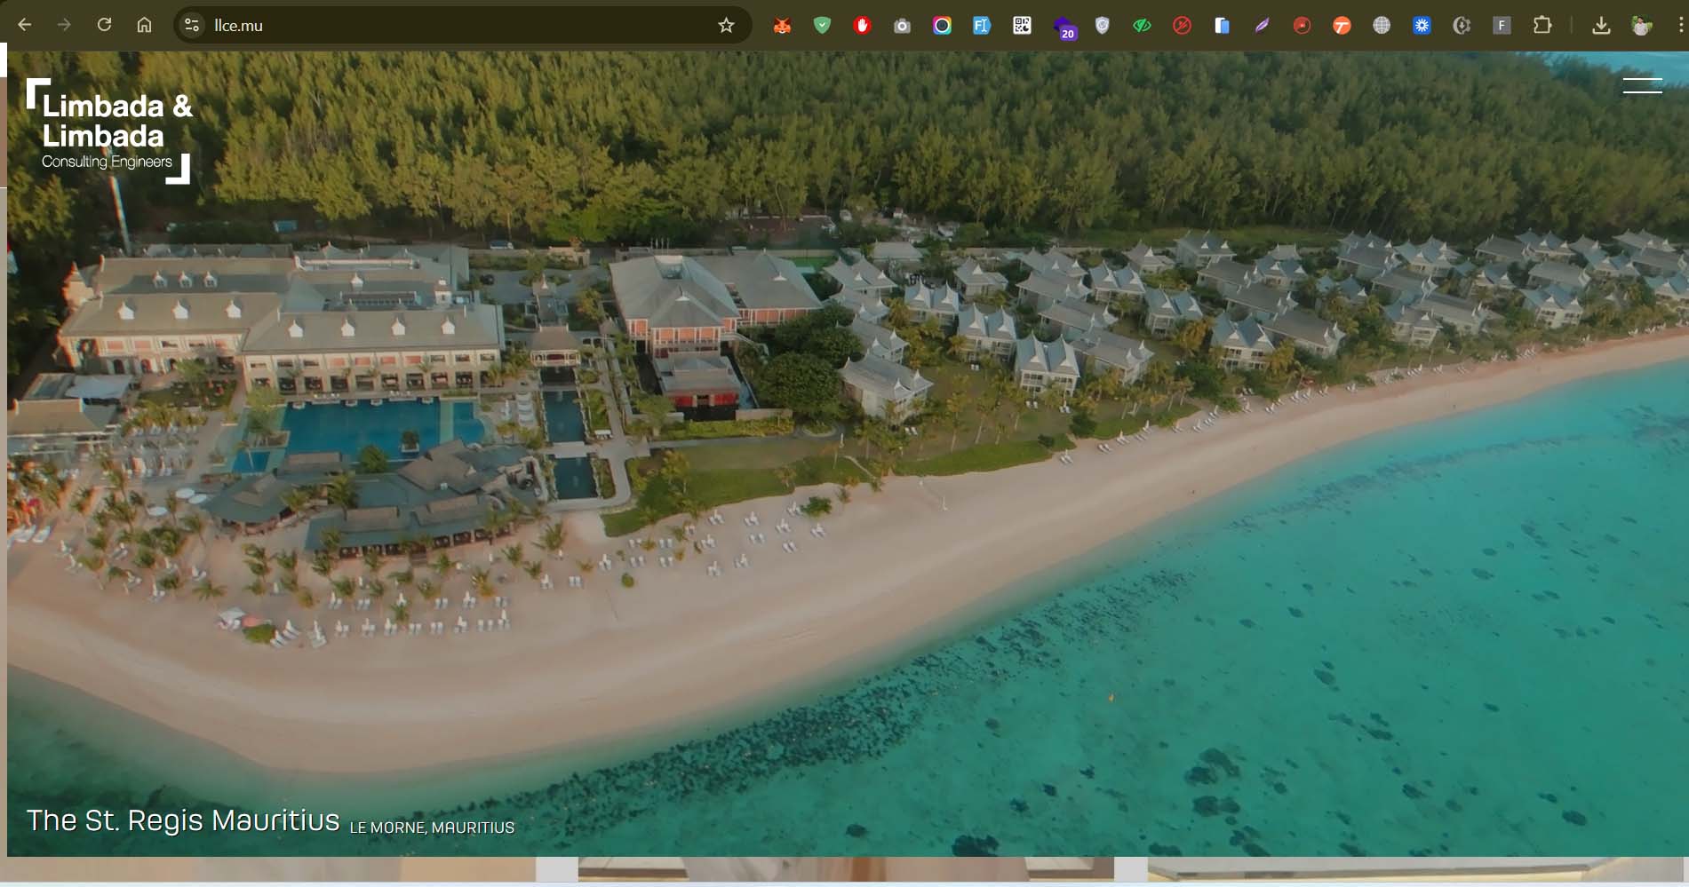
Task: Click the rainbow circle color picker extension
Action: pos(942,26)
